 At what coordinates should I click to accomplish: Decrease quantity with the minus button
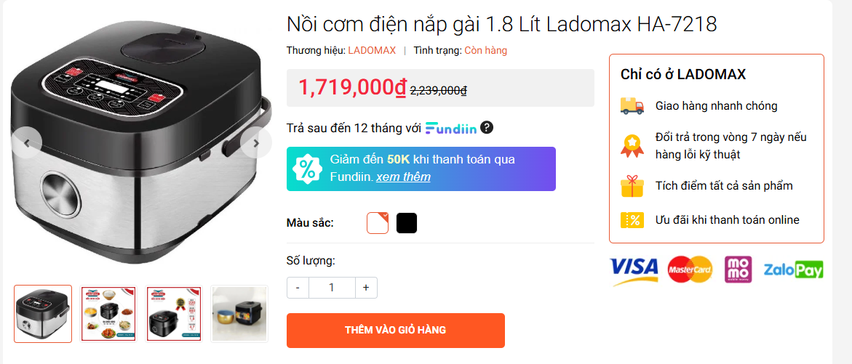click(x=298, y=288)
